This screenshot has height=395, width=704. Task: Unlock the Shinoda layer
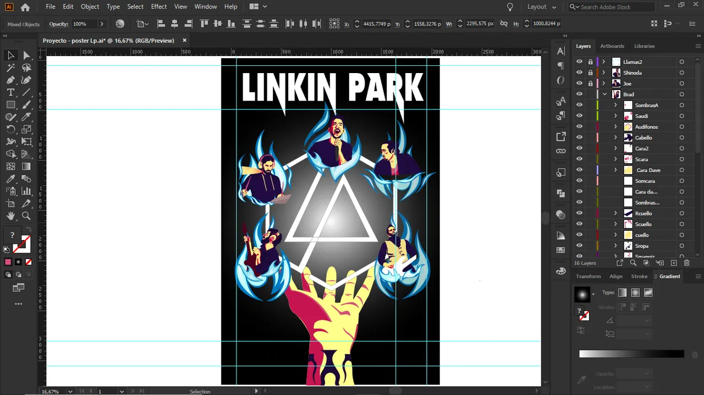point(590,73)
